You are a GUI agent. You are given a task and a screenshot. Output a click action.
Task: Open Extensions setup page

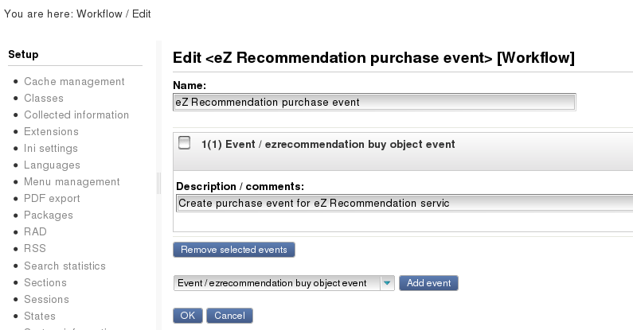pyautogui.click(x=51, y=132)
